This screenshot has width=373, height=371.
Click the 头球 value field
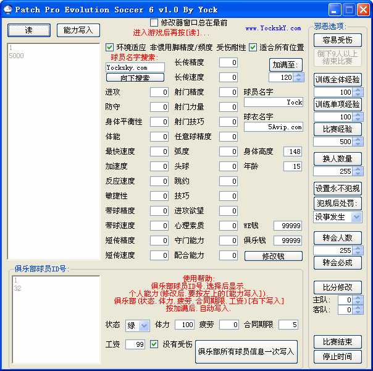pos(228,166)
